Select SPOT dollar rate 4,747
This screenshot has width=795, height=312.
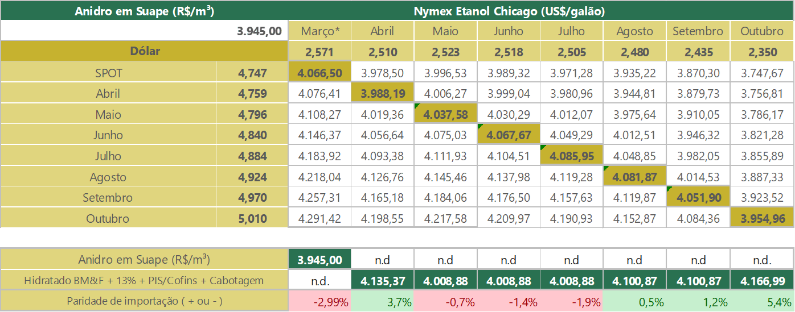click(252, 73)
